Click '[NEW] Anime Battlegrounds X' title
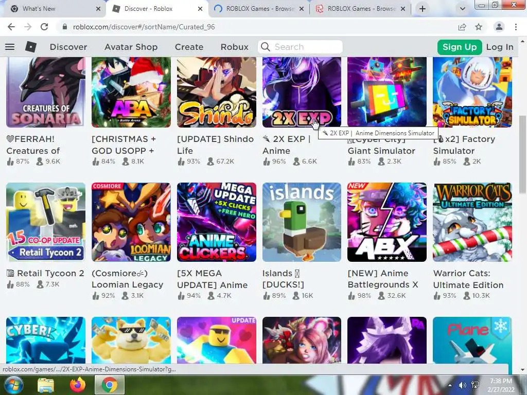This screenshot has height=395, width=527. [383, 279]
